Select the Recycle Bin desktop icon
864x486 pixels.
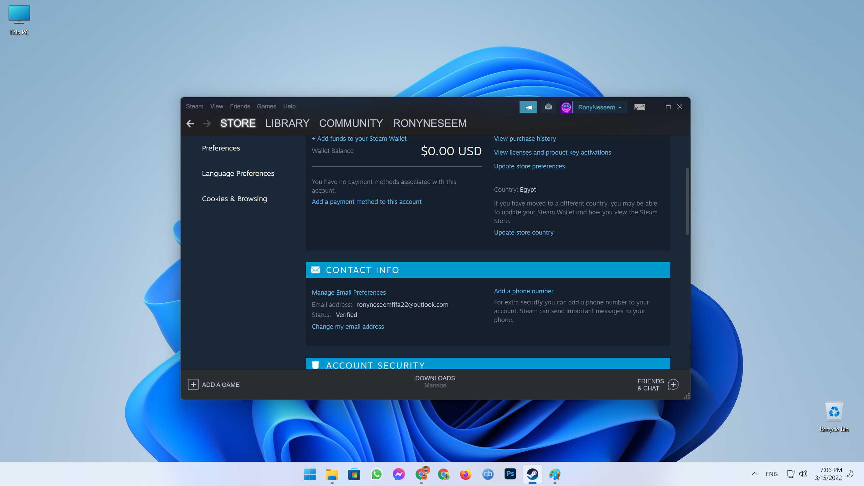pos(834,416)
